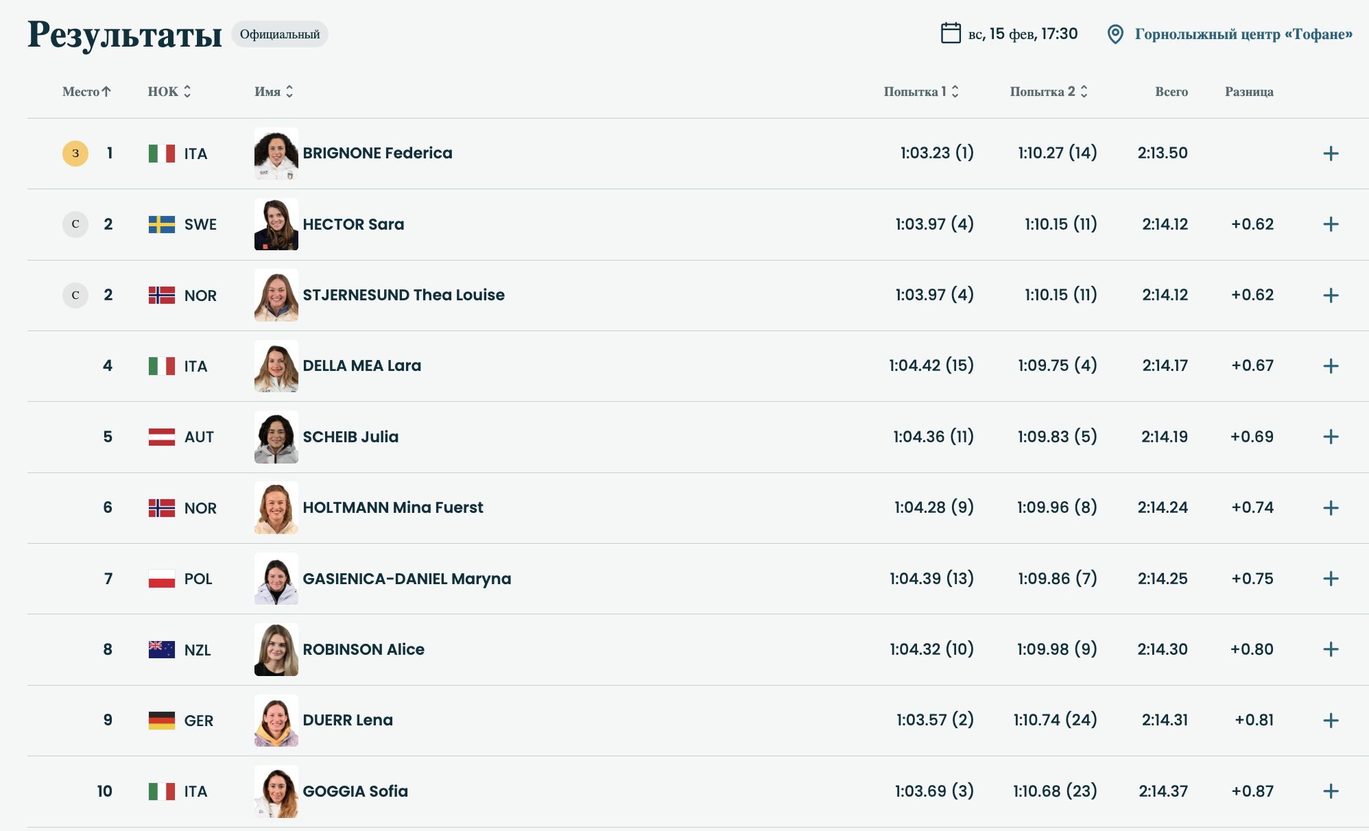Sort by Попытка 1 times
The image size is (1369, 831).
point(920,92)
